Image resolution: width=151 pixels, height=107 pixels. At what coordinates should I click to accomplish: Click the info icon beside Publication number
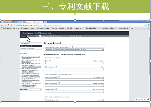click(x=59, y=77)
